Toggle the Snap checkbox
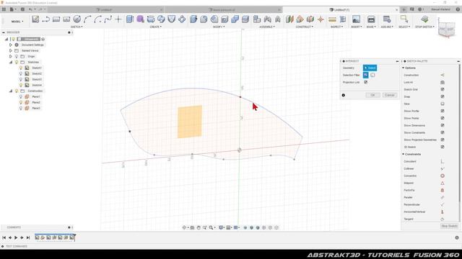This screenshot has height=259, width=462. tap(443, 96)
